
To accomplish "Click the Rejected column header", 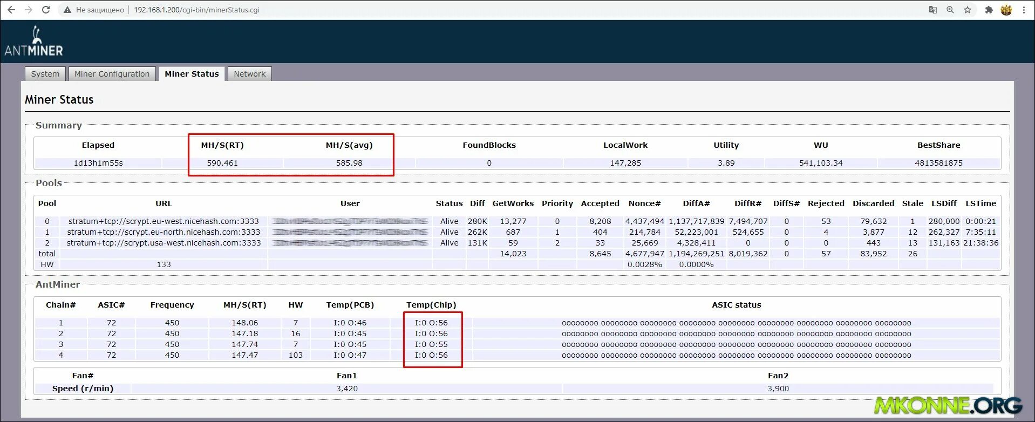I will click(826, 203).
